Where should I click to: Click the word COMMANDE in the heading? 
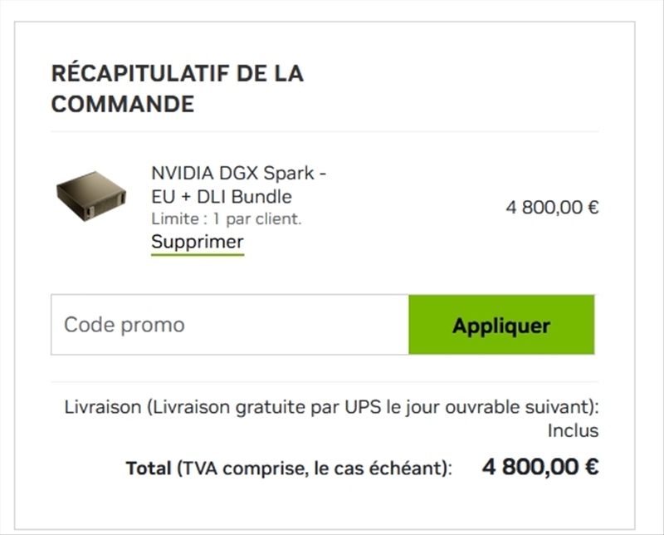point(123,105)
